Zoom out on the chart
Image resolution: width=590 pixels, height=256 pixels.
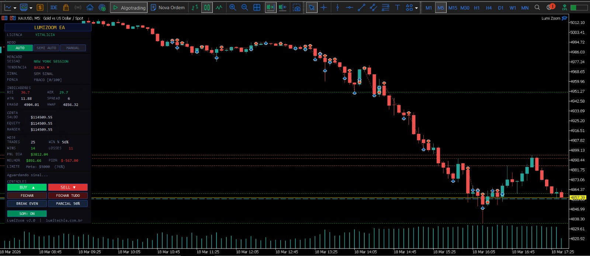[244, 7]
